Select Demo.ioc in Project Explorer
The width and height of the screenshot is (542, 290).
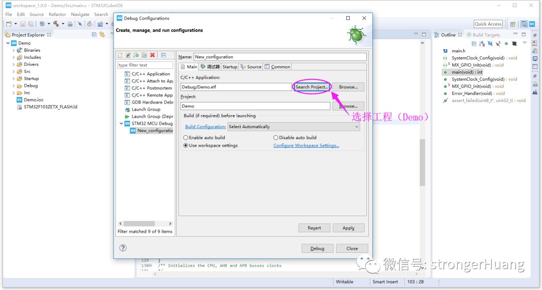tap(30, 100)
